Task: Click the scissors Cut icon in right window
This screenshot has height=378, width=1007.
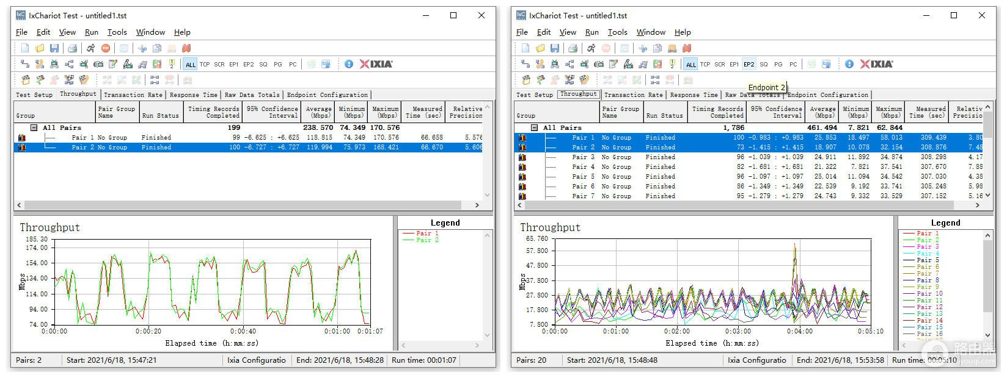Action: pyautogui.click(x=643, y=48)
